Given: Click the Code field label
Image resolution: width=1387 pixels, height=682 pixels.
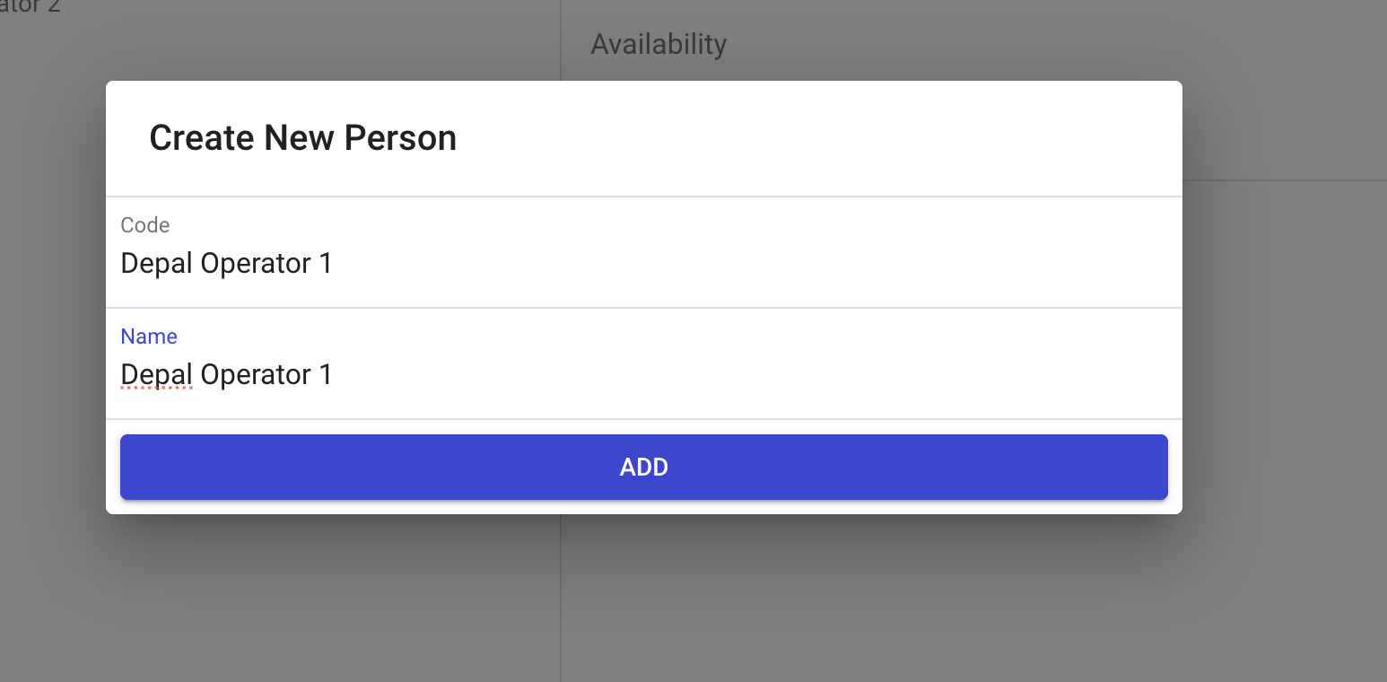Looking at the screenshot, I should (x=145, y=225).
